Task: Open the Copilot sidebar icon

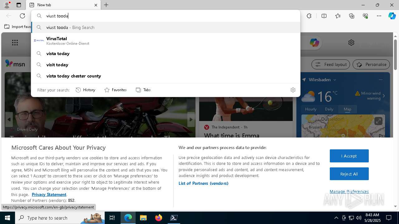Action: tap(392, 16)
